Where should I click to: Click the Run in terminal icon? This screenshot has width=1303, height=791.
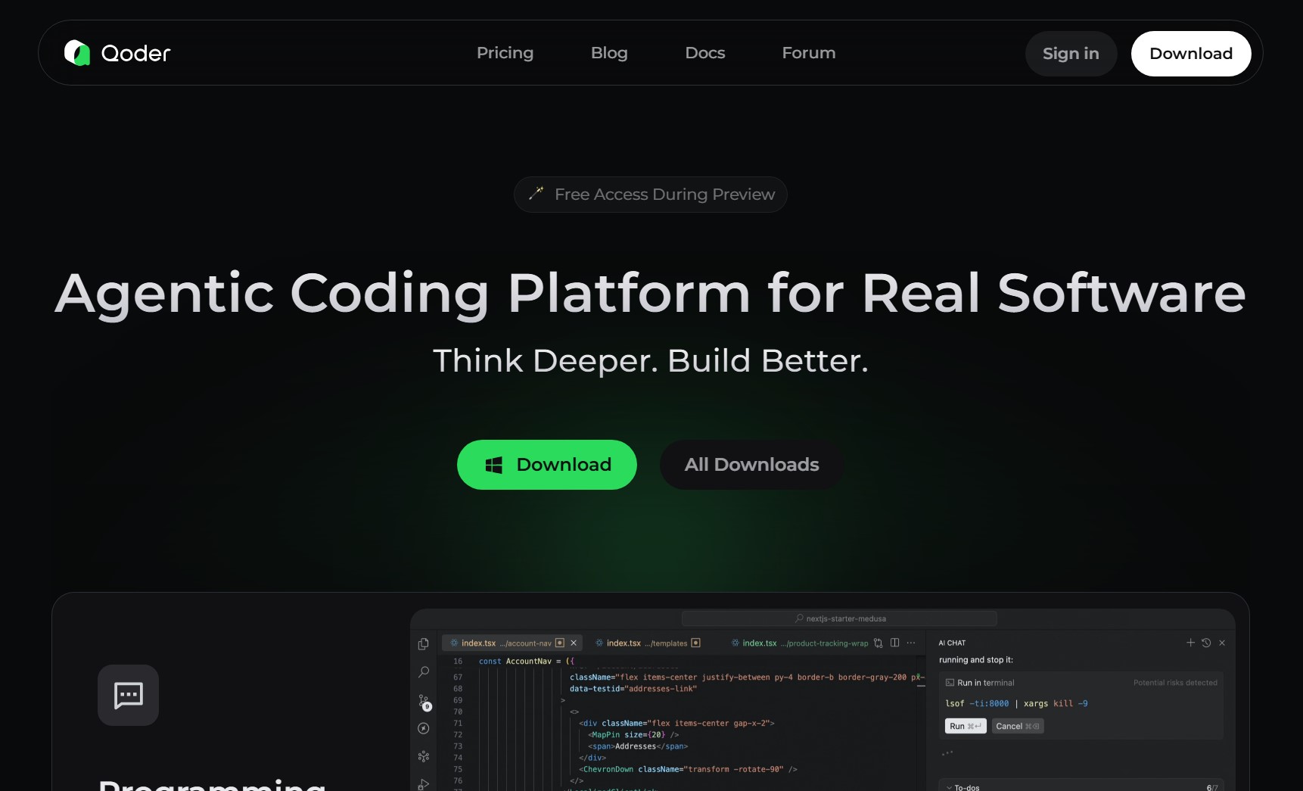[x=950, y=683]
